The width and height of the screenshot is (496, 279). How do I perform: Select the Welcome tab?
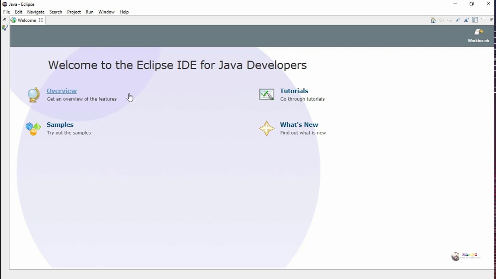[x=27, y=20]
